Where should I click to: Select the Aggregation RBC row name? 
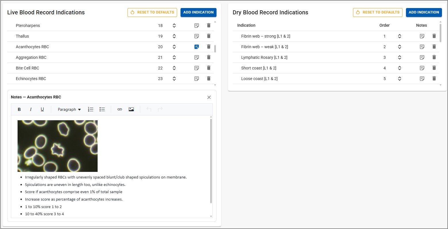click(x=31, y=57)
